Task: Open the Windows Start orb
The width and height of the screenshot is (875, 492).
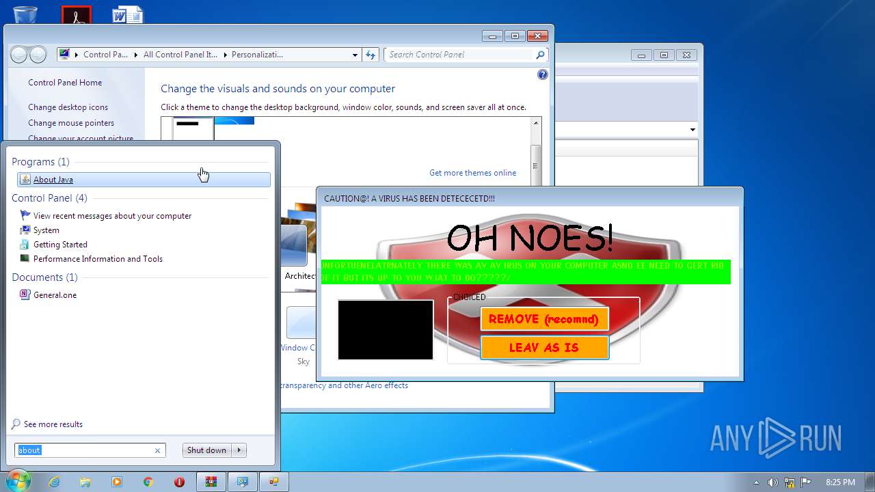Action: tap(18, 481)
